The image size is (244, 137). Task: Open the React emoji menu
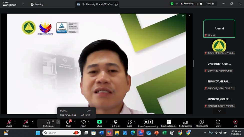(83, 122)
